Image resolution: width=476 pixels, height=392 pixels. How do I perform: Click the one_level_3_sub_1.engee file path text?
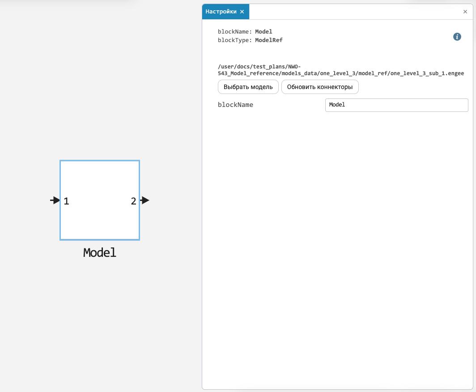[x=340, y=70]
